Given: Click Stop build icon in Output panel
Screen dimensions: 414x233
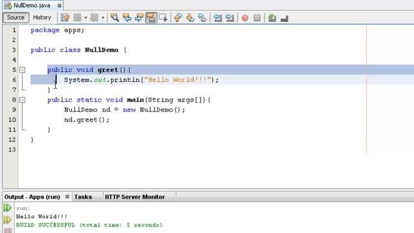Looking at the screenshot, I should point(8,230).
